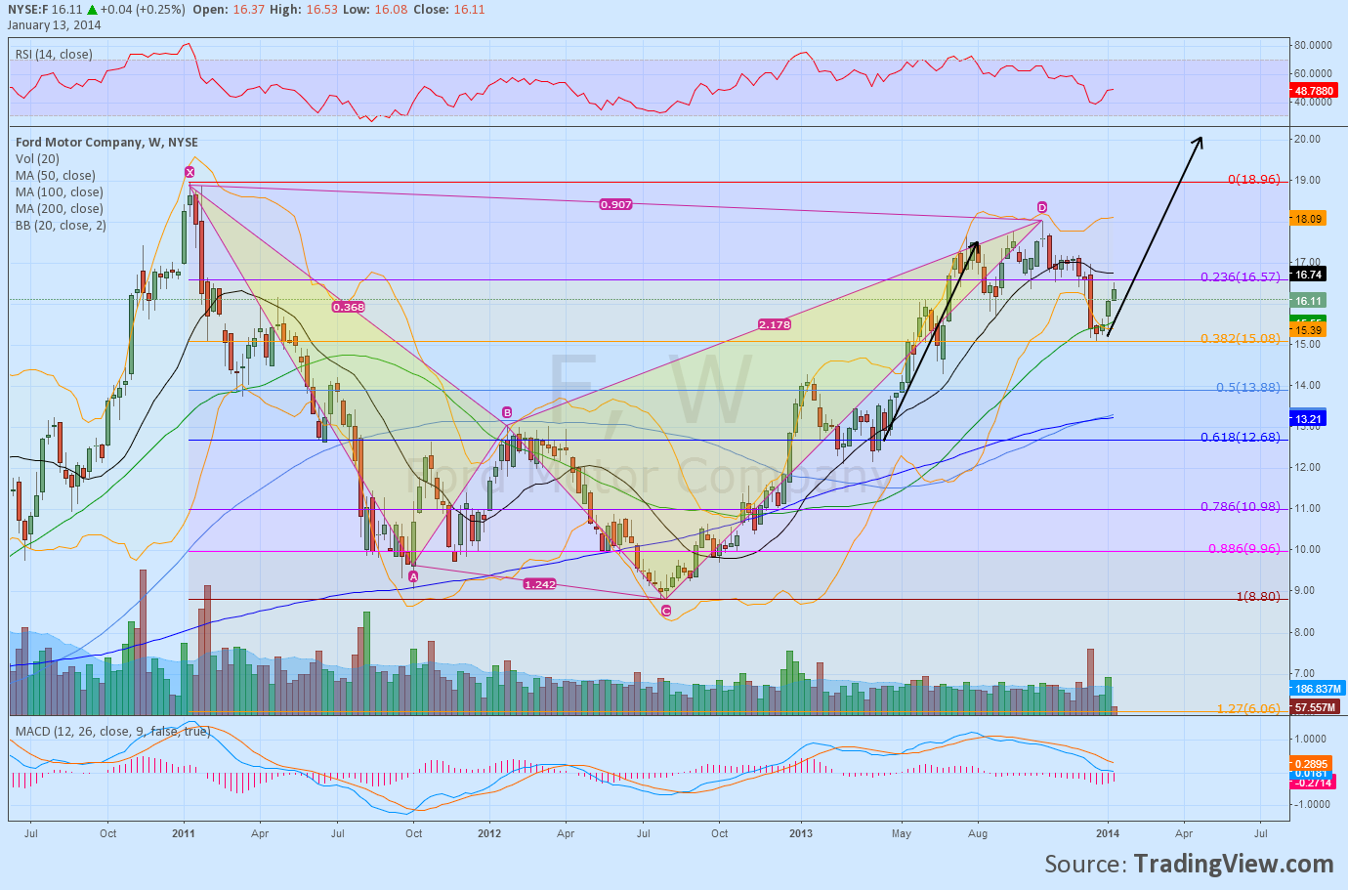
Task: Click the 2011 label on time axis
Action: pyautogui.click(x=184, y=834)
